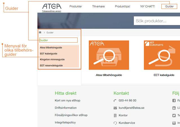Click the Sök produkter search field
The width and height of the screenshot is (180, 127).
point(157,21)
